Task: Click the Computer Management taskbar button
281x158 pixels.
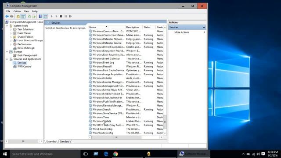Action: pyautogui.click(x=194, y=154)
